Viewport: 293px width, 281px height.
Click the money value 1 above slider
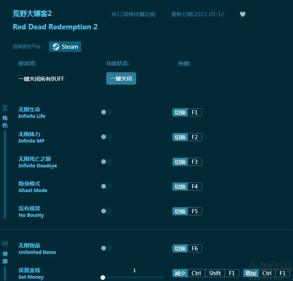[135, 270]
